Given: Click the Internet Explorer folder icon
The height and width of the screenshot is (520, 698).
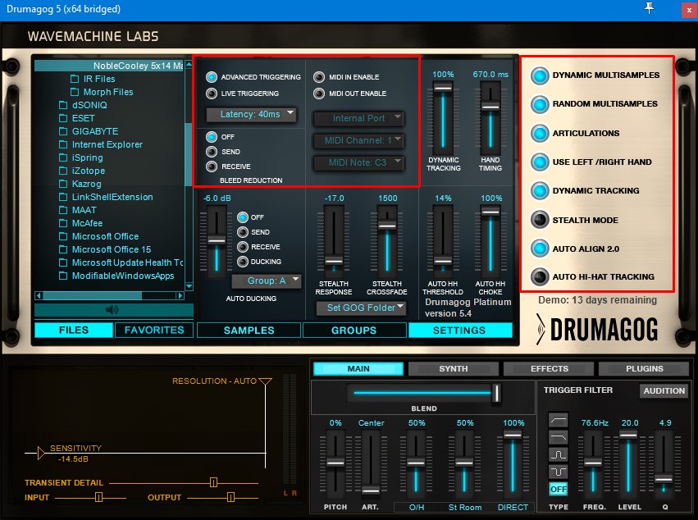Looking at the screenshot, I should [x=63, y=144].
